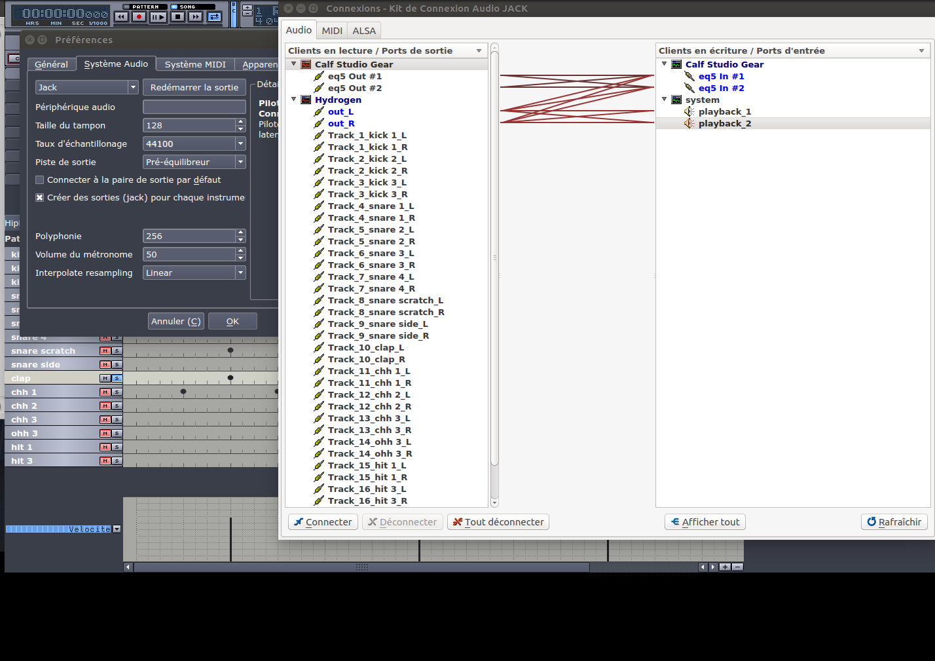Click the Périphérique audio input field
935x661 pixels.
194,107
